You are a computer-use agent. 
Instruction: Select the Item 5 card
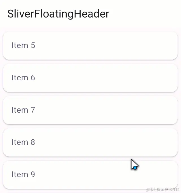pos(90,45)
